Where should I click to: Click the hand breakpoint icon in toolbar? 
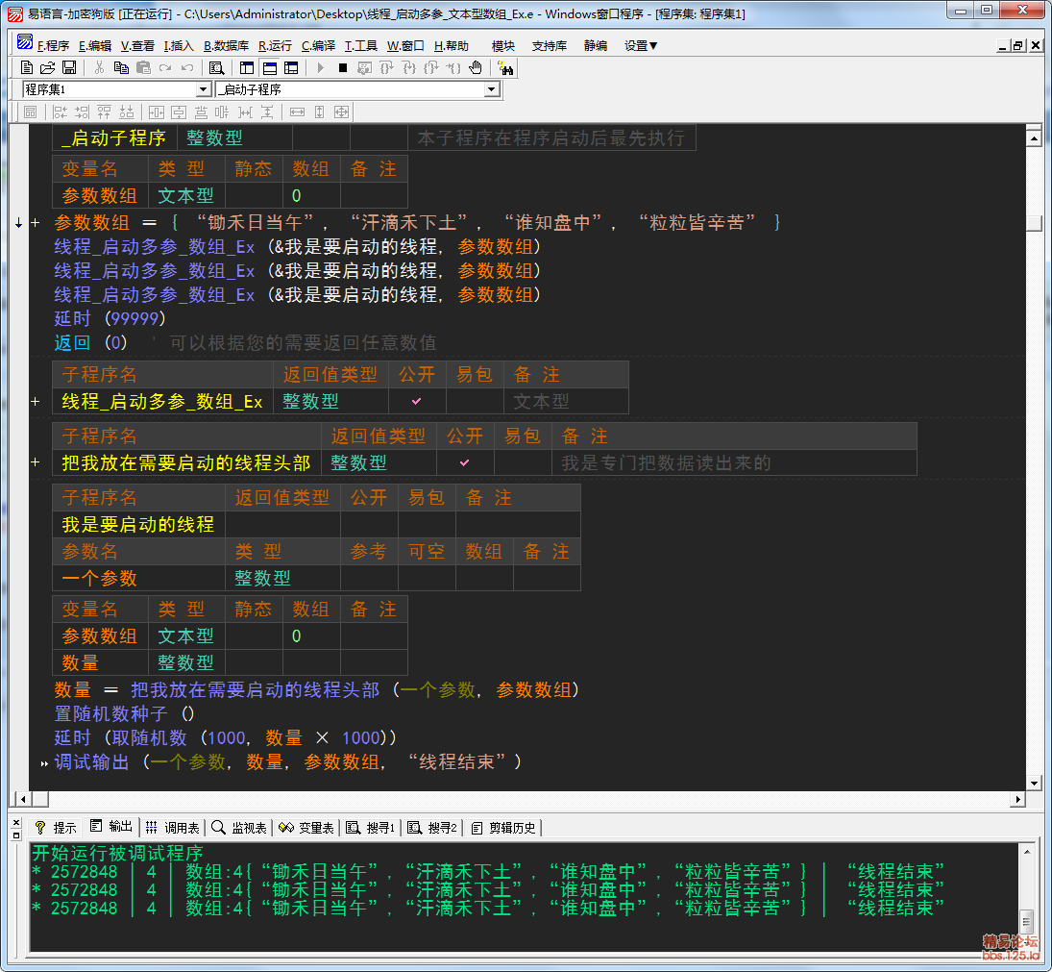tap(475, 67)
